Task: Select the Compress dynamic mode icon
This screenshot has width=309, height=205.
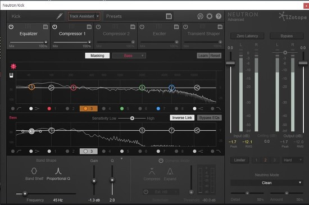Action: pyautogui.click(x=152, y=171)
